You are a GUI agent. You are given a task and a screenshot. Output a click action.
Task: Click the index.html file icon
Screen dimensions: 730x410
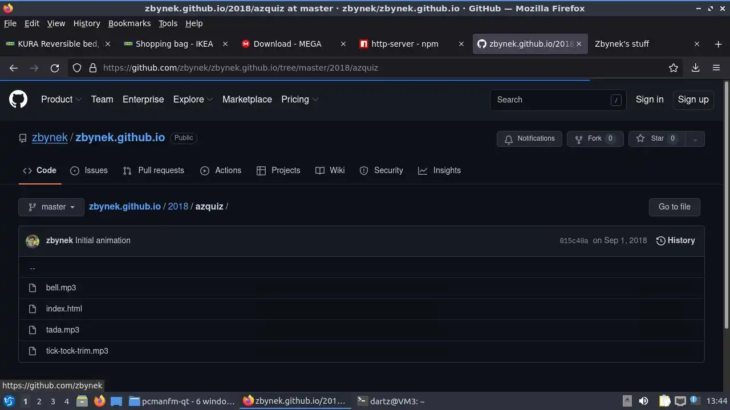(x=33, y=309)
